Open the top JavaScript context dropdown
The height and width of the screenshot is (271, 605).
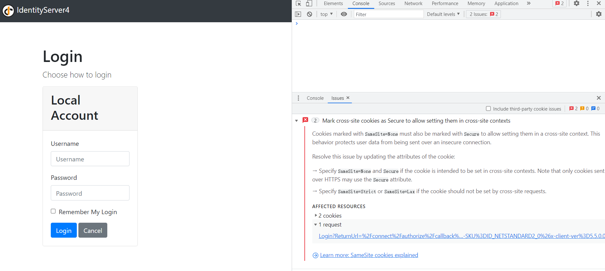point(327,14)
